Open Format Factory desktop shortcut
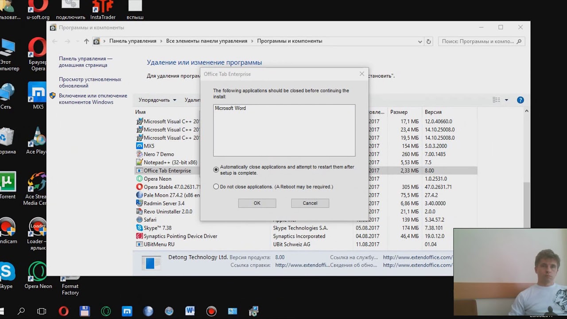The width and height of the screenshot is (567, 319). click(x=70, y=285)
